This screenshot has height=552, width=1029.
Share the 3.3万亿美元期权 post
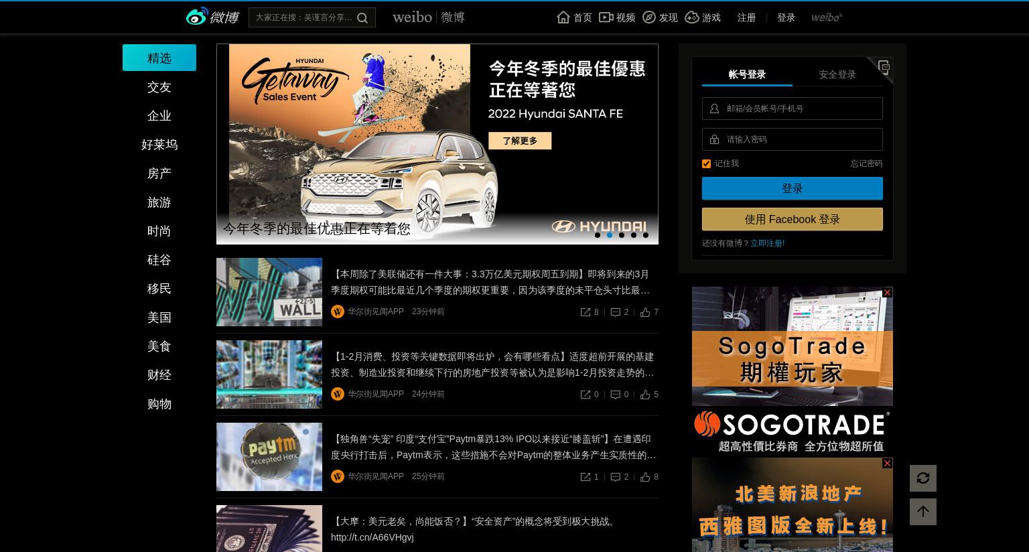click(590, 312)
